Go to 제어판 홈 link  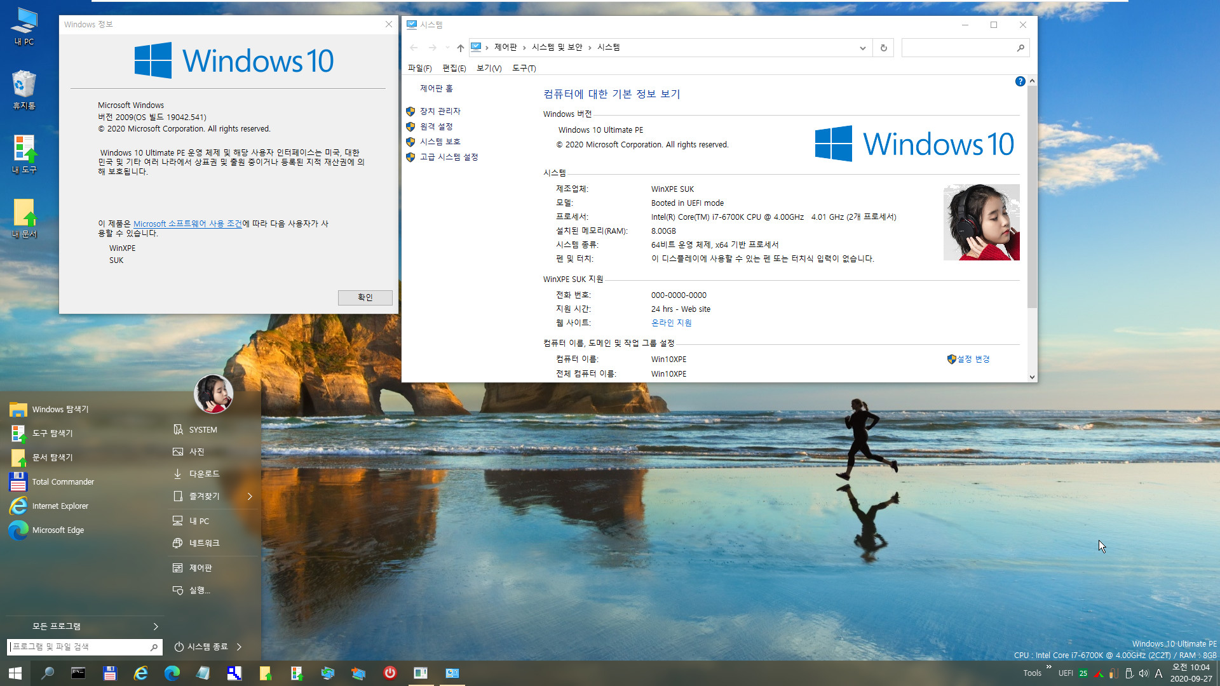coord(436,89)
